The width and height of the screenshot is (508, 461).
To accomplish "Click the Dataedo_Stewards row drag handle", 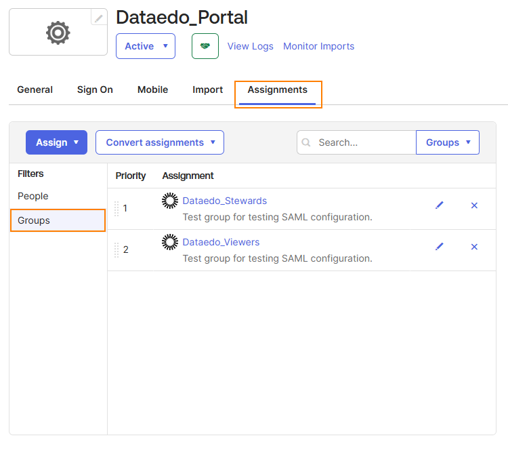I will click(117, 208).
